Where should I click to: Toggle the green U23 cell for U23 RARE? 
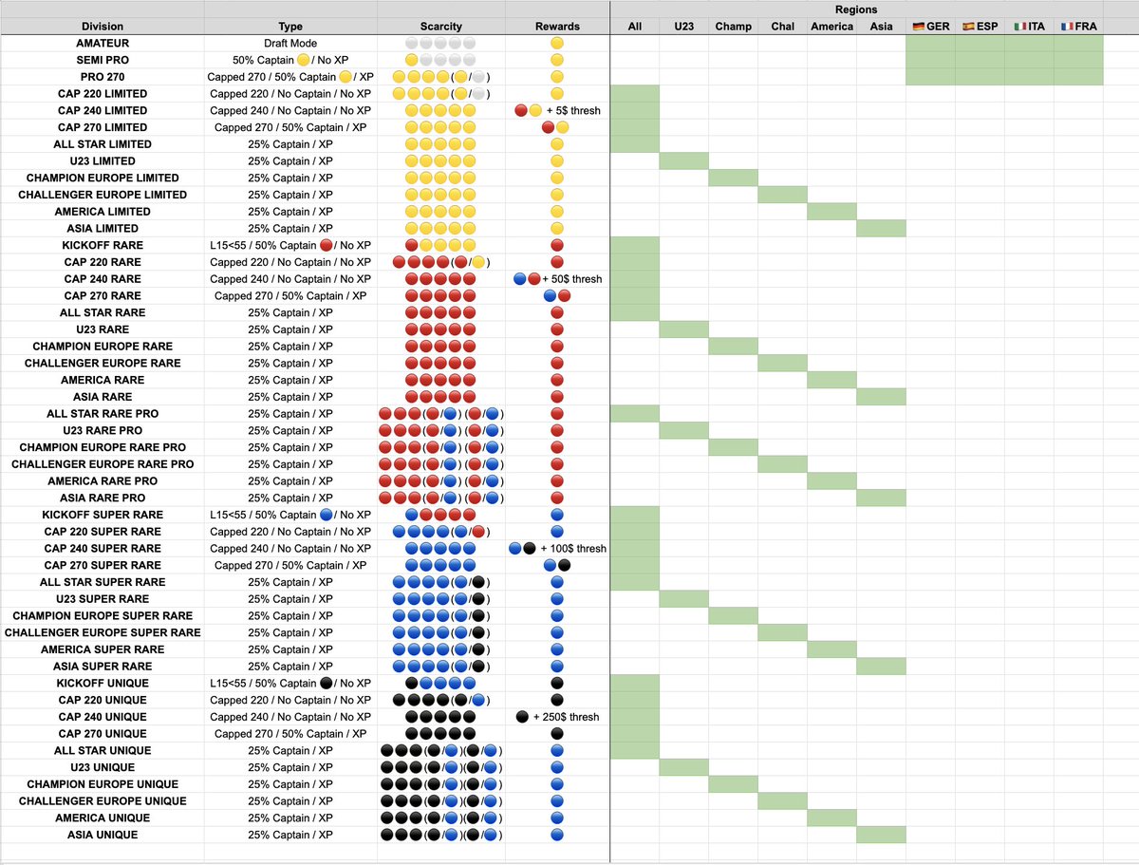[x=684, y=329]
